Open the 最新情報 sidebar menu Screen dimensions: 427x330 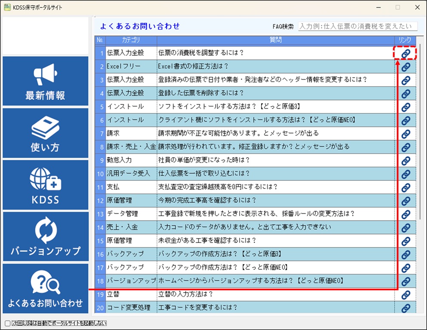click(45, 81)
